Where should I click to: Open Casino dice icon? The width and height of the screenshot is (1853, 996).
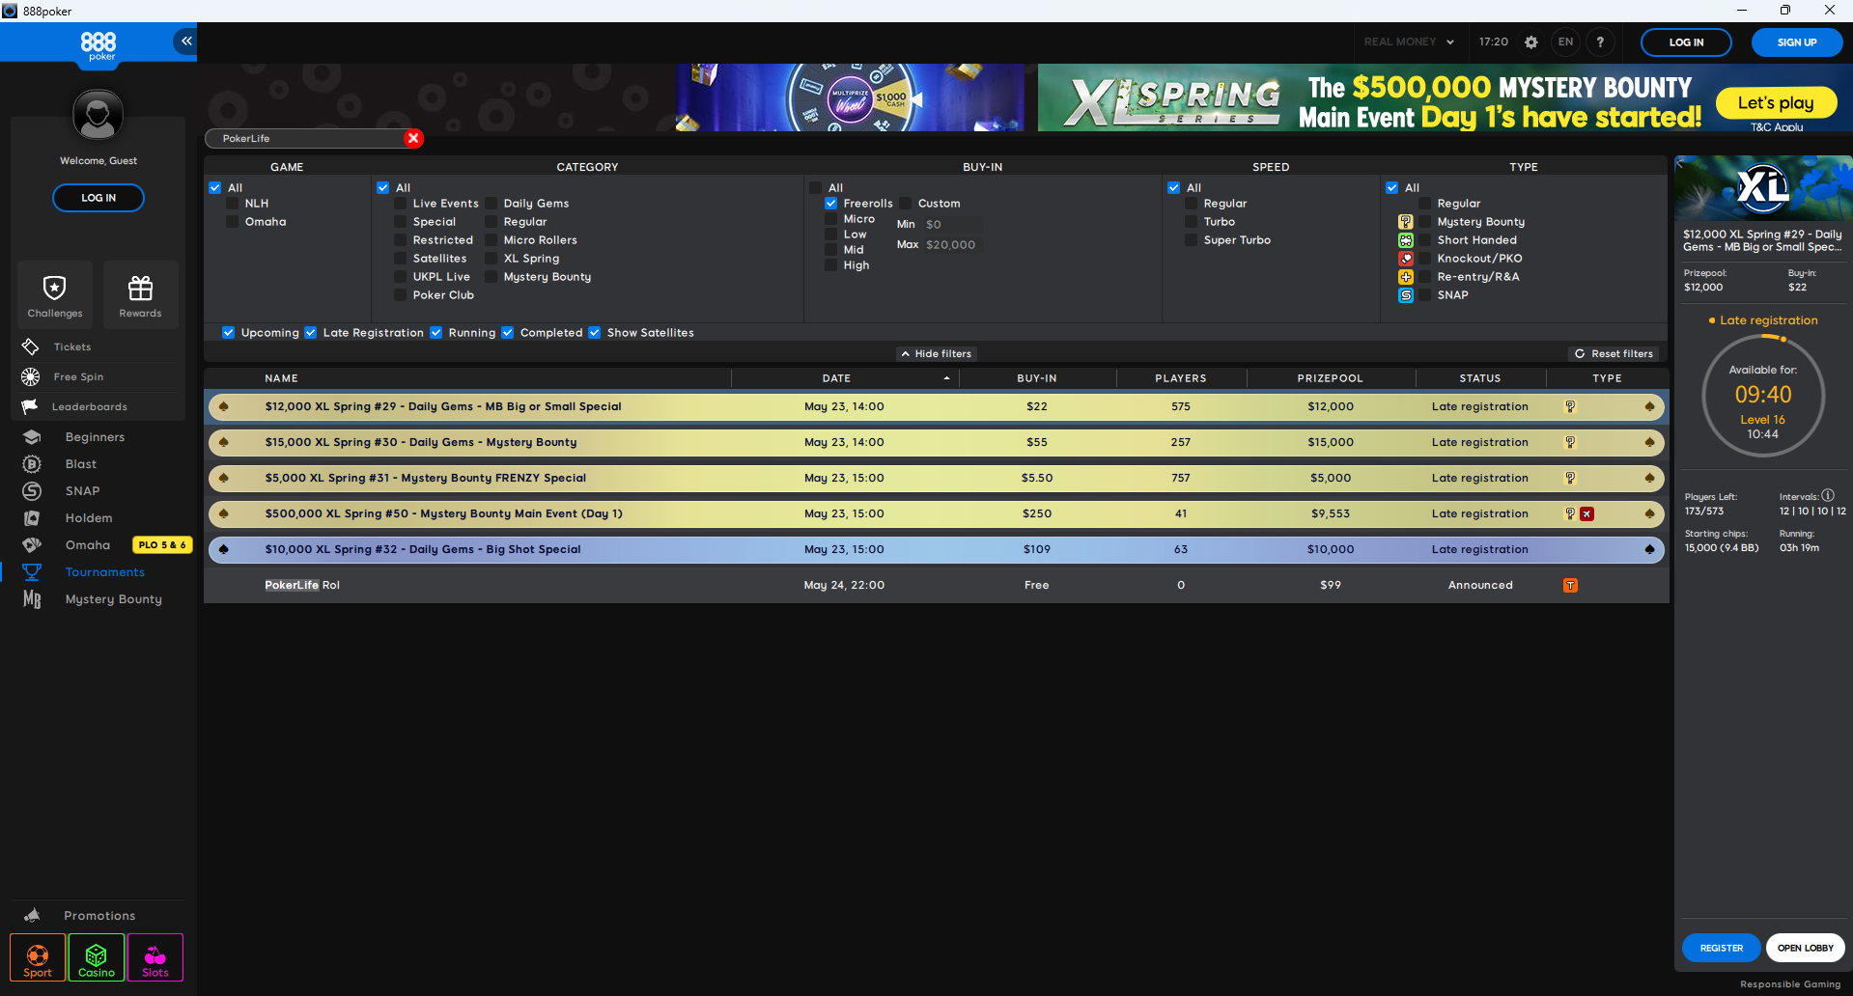pos(97,957)
